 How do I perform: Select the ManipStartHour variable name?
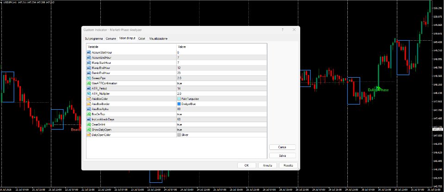point(101,63)
